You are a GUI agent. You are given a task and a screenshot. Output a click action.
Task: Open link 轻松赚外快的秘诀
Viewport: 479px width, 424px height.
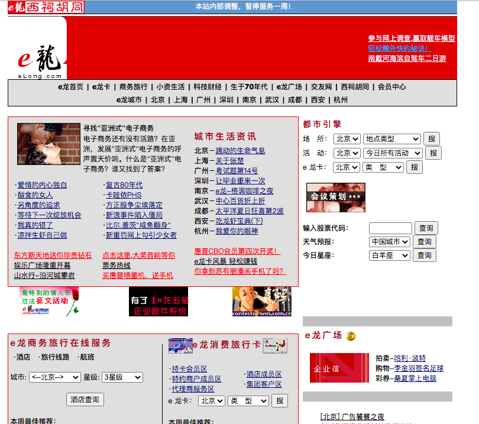400,48
